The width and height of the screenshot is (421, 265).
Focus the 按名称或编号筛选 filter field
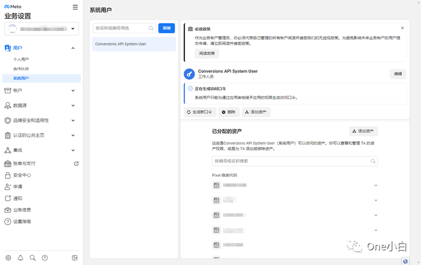(x=125, y=28)
